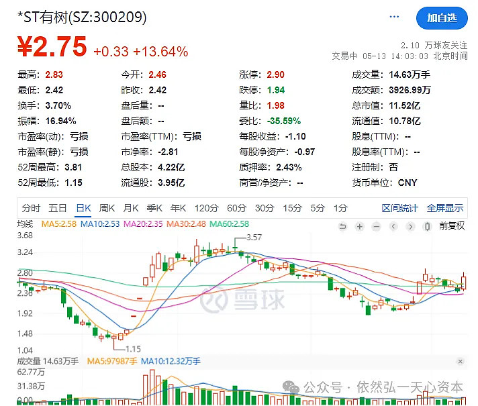
Task: Click the MA5:2.58 moving average label
Action: [59, 224]
